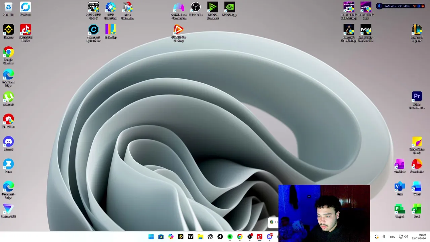Screen dimensions: 430x242
Task: Open the Windows Start menu
Action: [x=151, y=237]
